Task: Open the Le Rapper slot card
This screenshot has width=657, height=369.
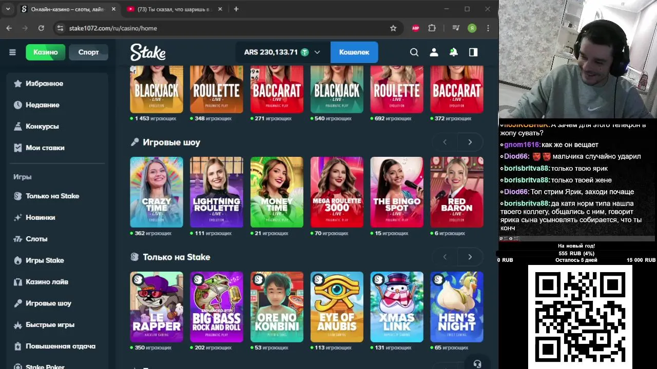Action: (157, 307)
